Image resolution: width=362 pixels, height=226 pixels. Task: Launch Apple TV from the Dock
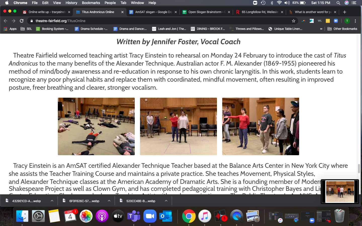point(118,216)
